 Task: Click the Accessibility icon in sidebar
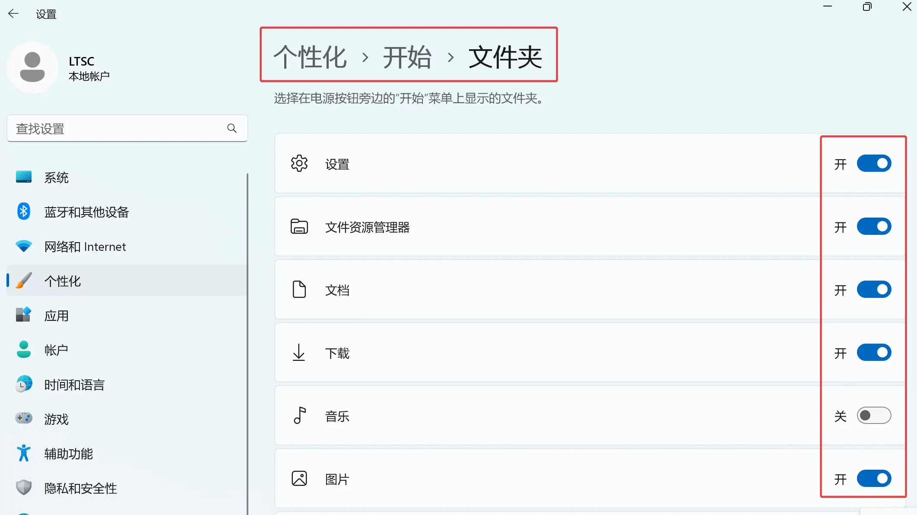tap(24, 453)
